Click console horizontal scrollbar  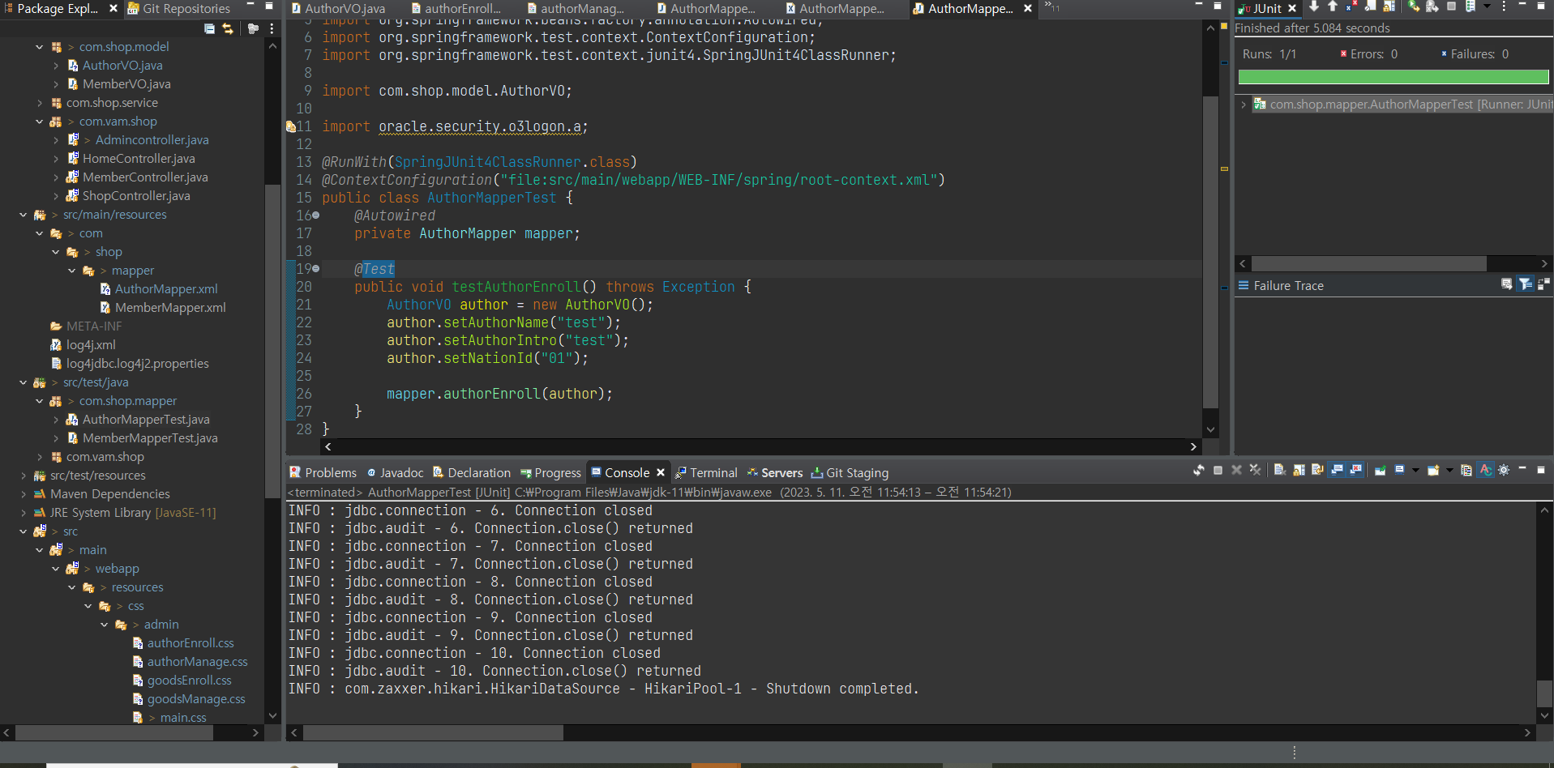click(433, 732)
